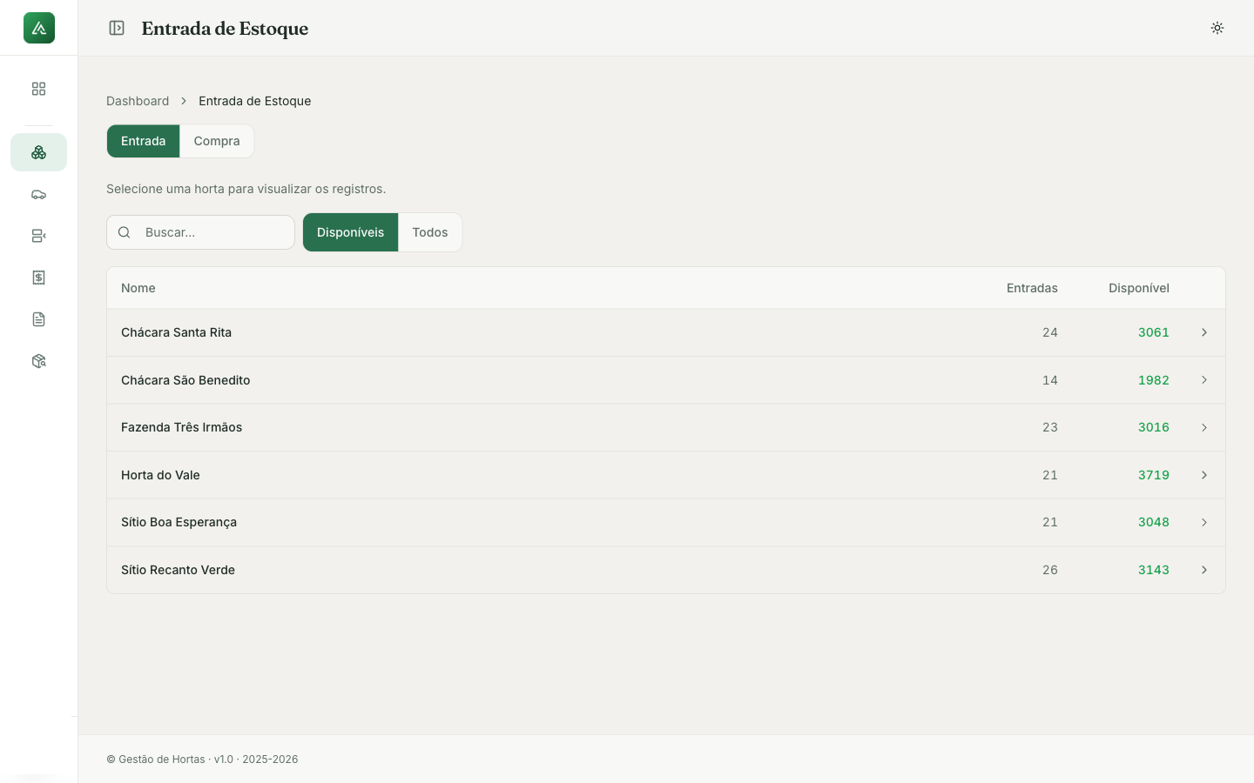Expand Chácara Santa Rita row chevron
This screenshot has height=783, width=1254.
coord(1204,332)
